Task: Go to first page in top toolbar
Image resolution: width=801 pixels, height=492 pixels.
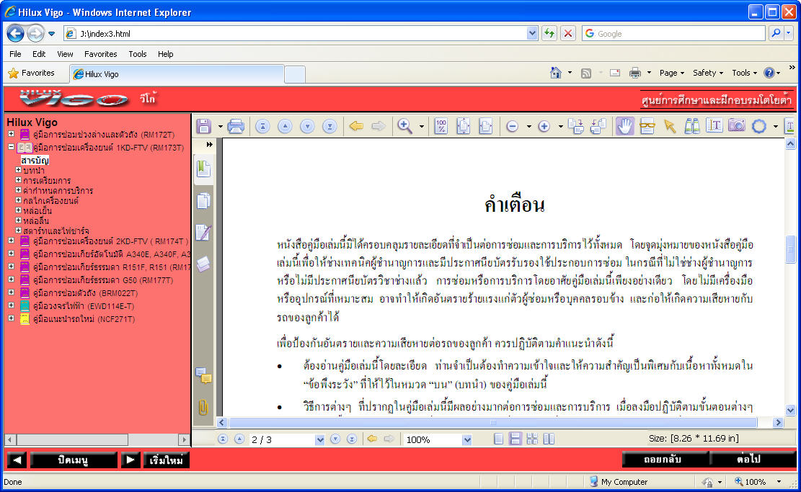Action: pyautogui.click(x=262, y=126)
